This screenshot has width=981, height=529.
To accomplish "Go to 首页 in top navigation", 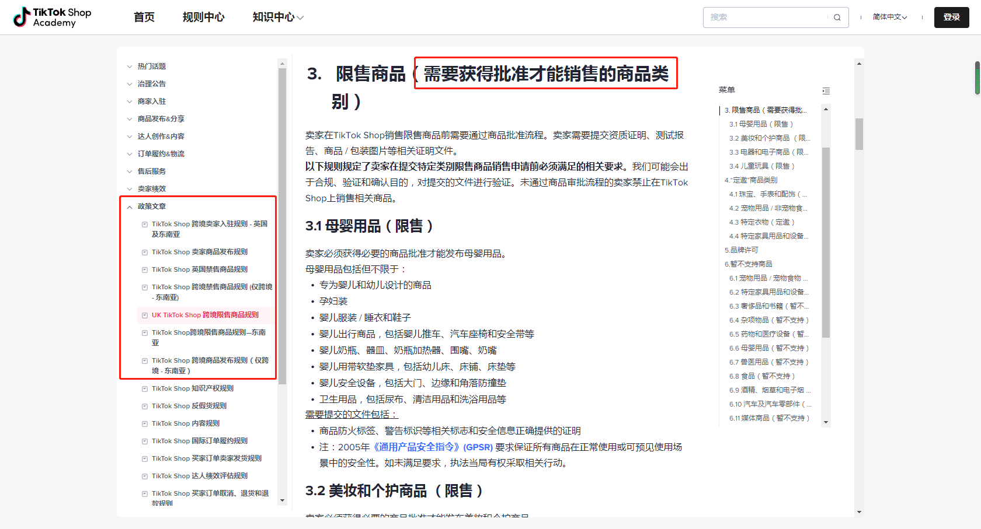I will pos(144,17).
